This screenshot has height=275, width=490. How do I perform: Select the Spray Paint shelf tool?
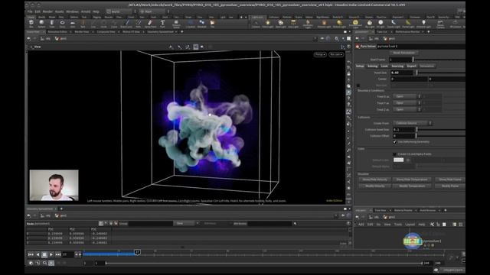point(150,24)
